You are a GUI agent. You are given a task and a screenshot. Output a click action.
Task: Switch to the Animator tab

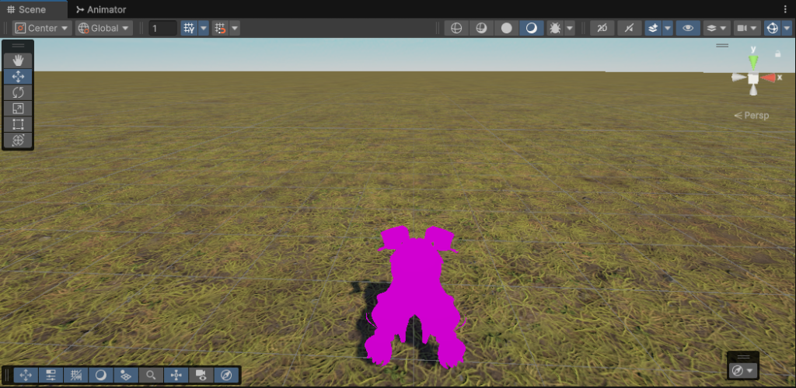point(101,9)
